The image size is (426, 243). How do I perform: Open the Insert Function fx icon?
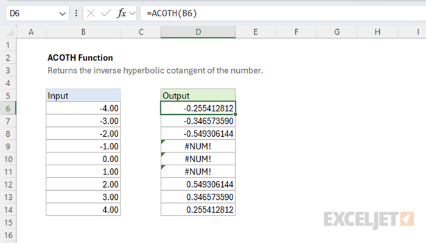[121, 13]
